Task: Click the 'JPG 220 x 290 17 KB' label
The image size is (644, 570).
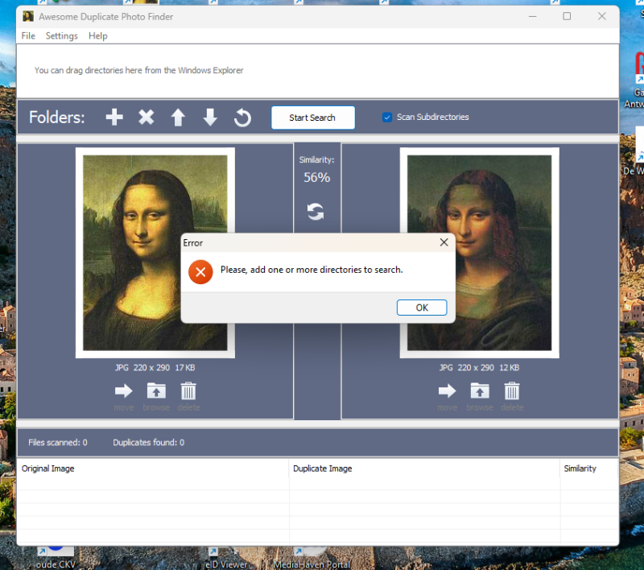Action: (155, 368)
